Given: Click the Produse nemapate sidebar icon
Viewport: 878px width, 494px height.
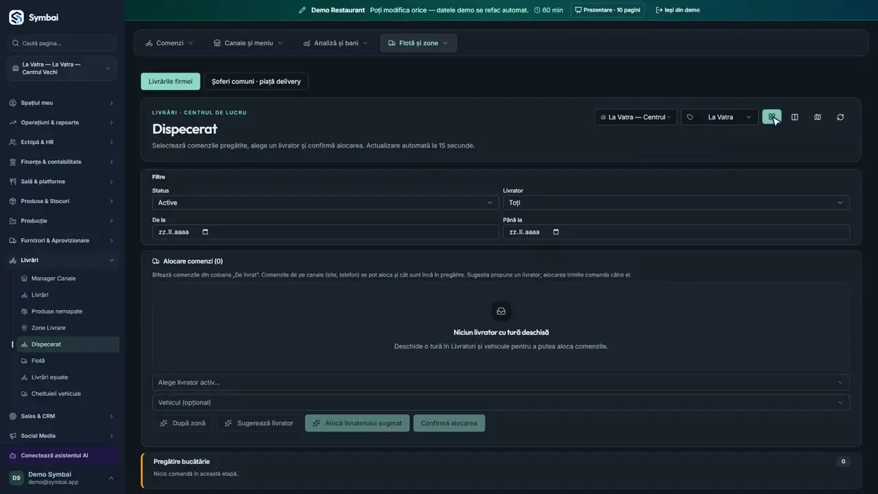Looking at the screenshot, I should 25,311.
